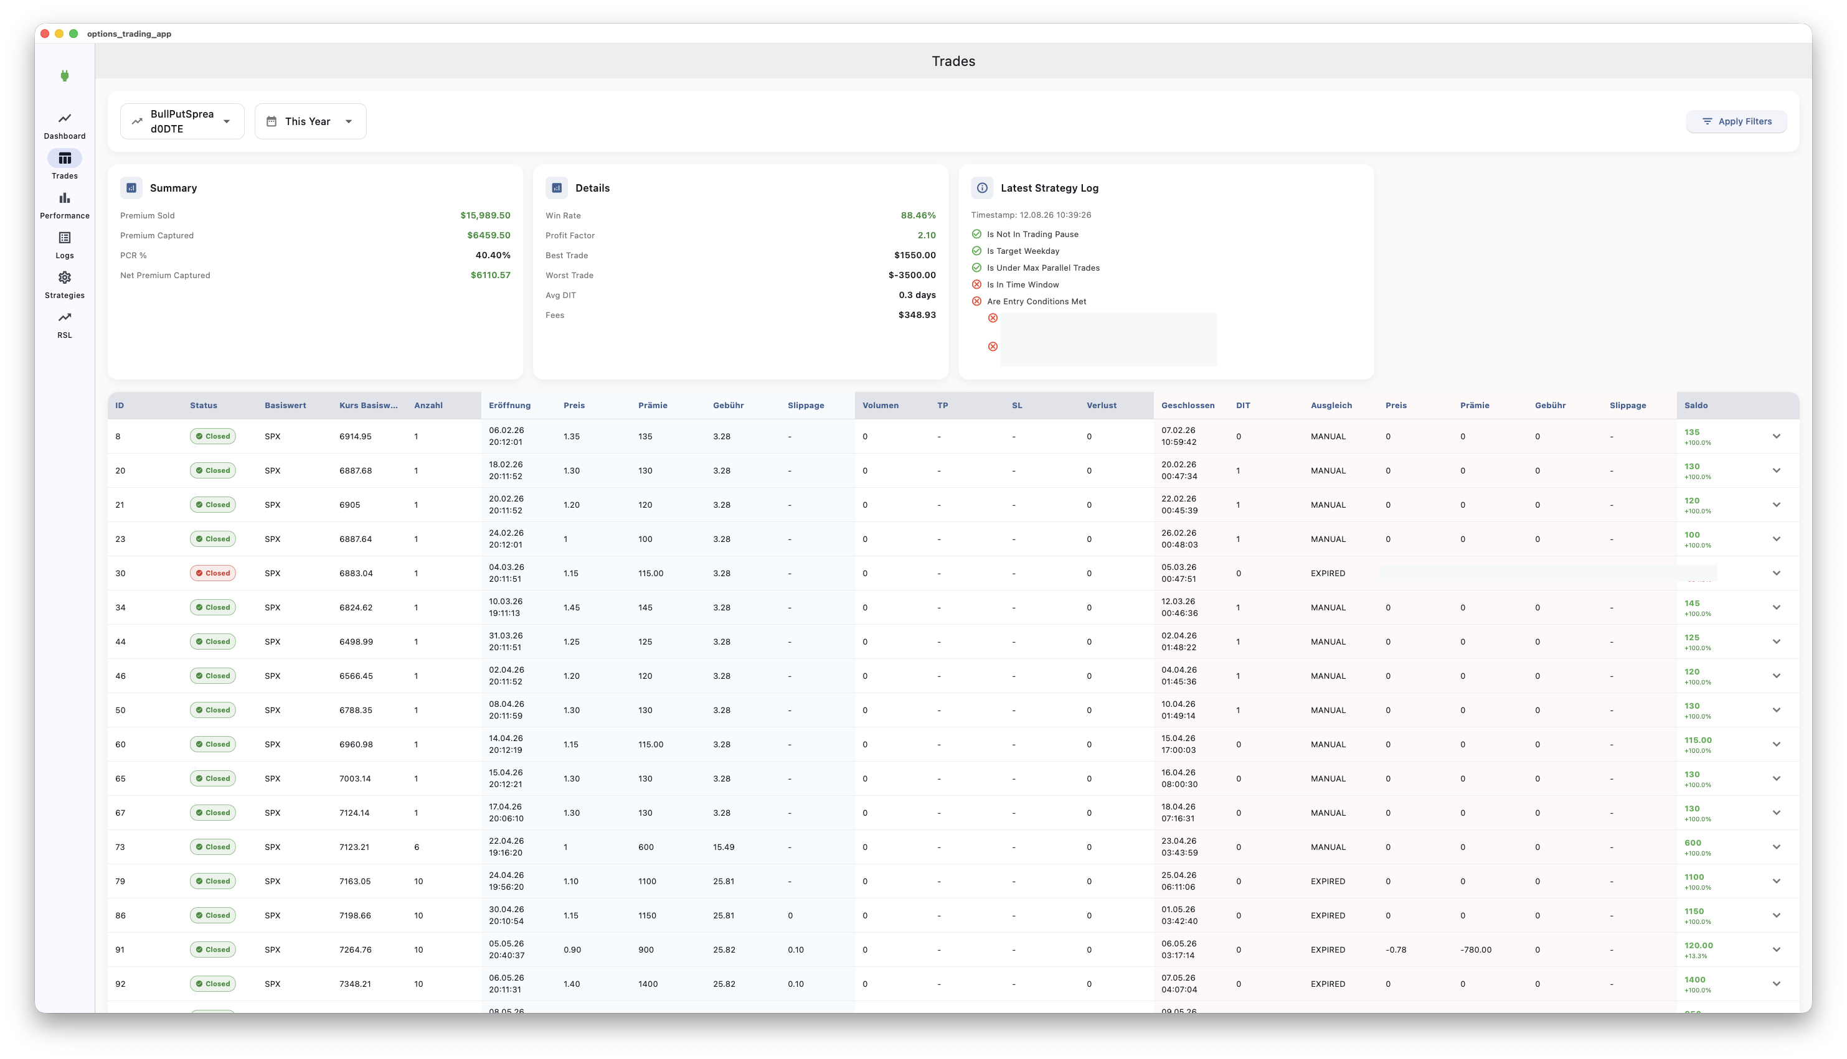1847x1059 pixels.
Task: Click the Status column header
Action: pyautogui.click(x=204, y=405)
